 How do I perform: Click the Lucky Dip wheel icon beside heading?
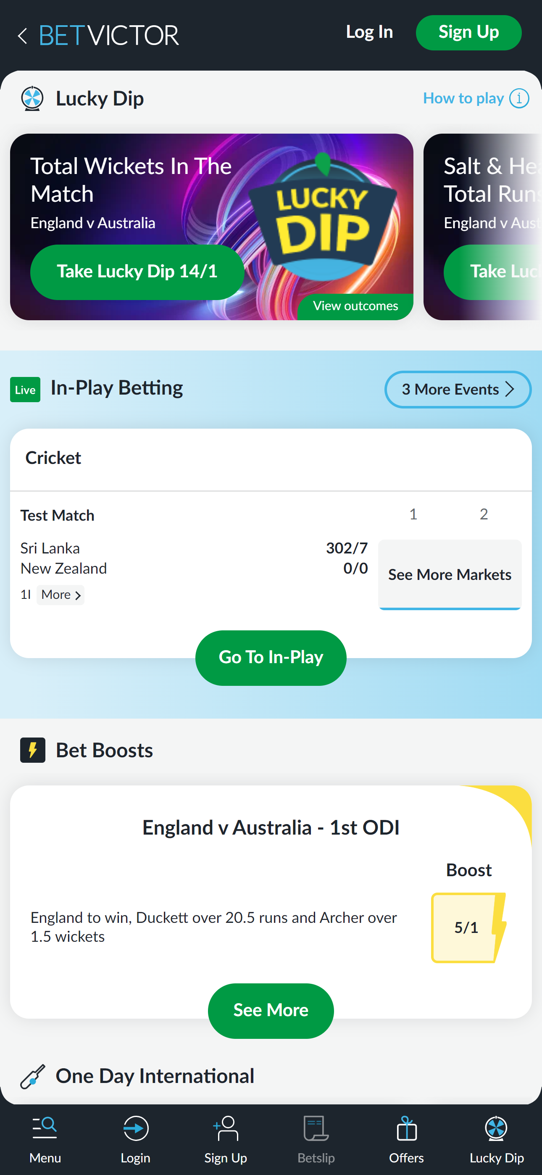[x=32, y=98]
